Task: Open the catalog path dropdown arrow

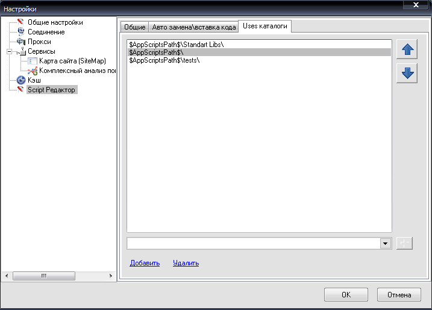Action: (386, 243)
